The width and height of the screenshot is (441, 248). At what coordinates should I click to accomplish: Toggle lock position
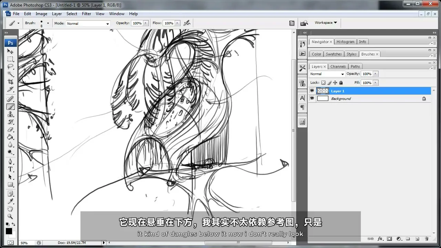pos(335,83)
